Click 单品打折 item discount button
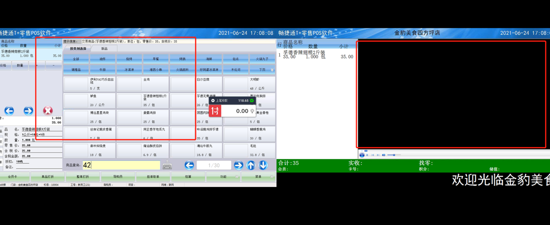Image resolution: width=550 pixels, height=225 pixels. [x=47, y=177]
